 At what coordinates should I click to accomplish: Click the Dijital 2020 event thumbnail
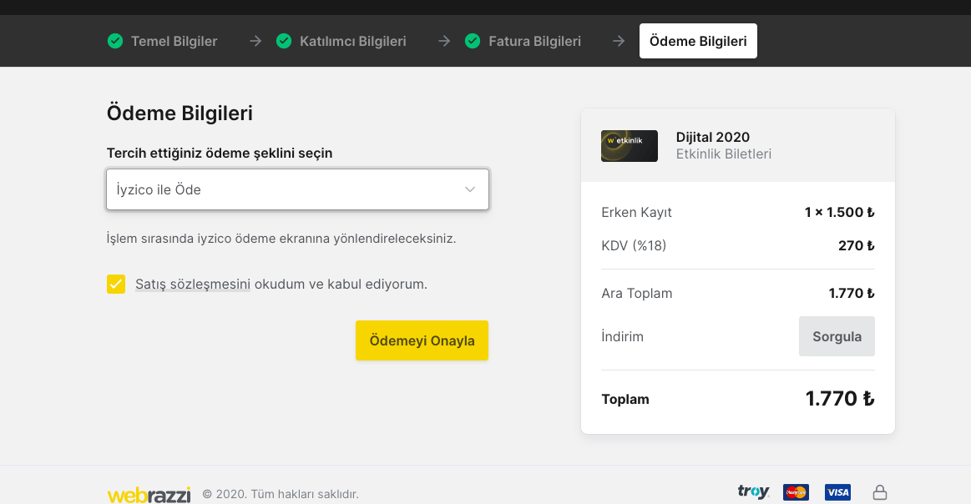point(630,146)
